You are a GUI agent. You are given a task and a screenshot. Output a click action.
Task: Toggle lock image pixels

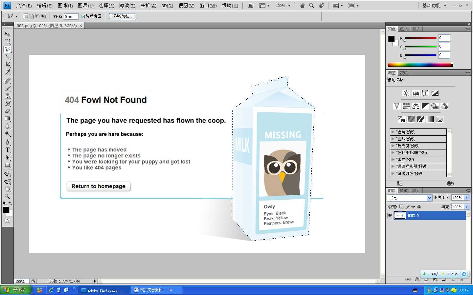tap(407, 206)
